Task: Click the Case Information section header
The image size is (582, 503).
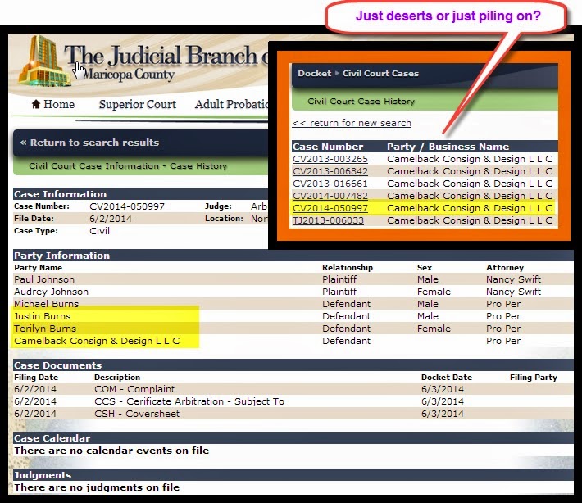Action: pos(140,194)
